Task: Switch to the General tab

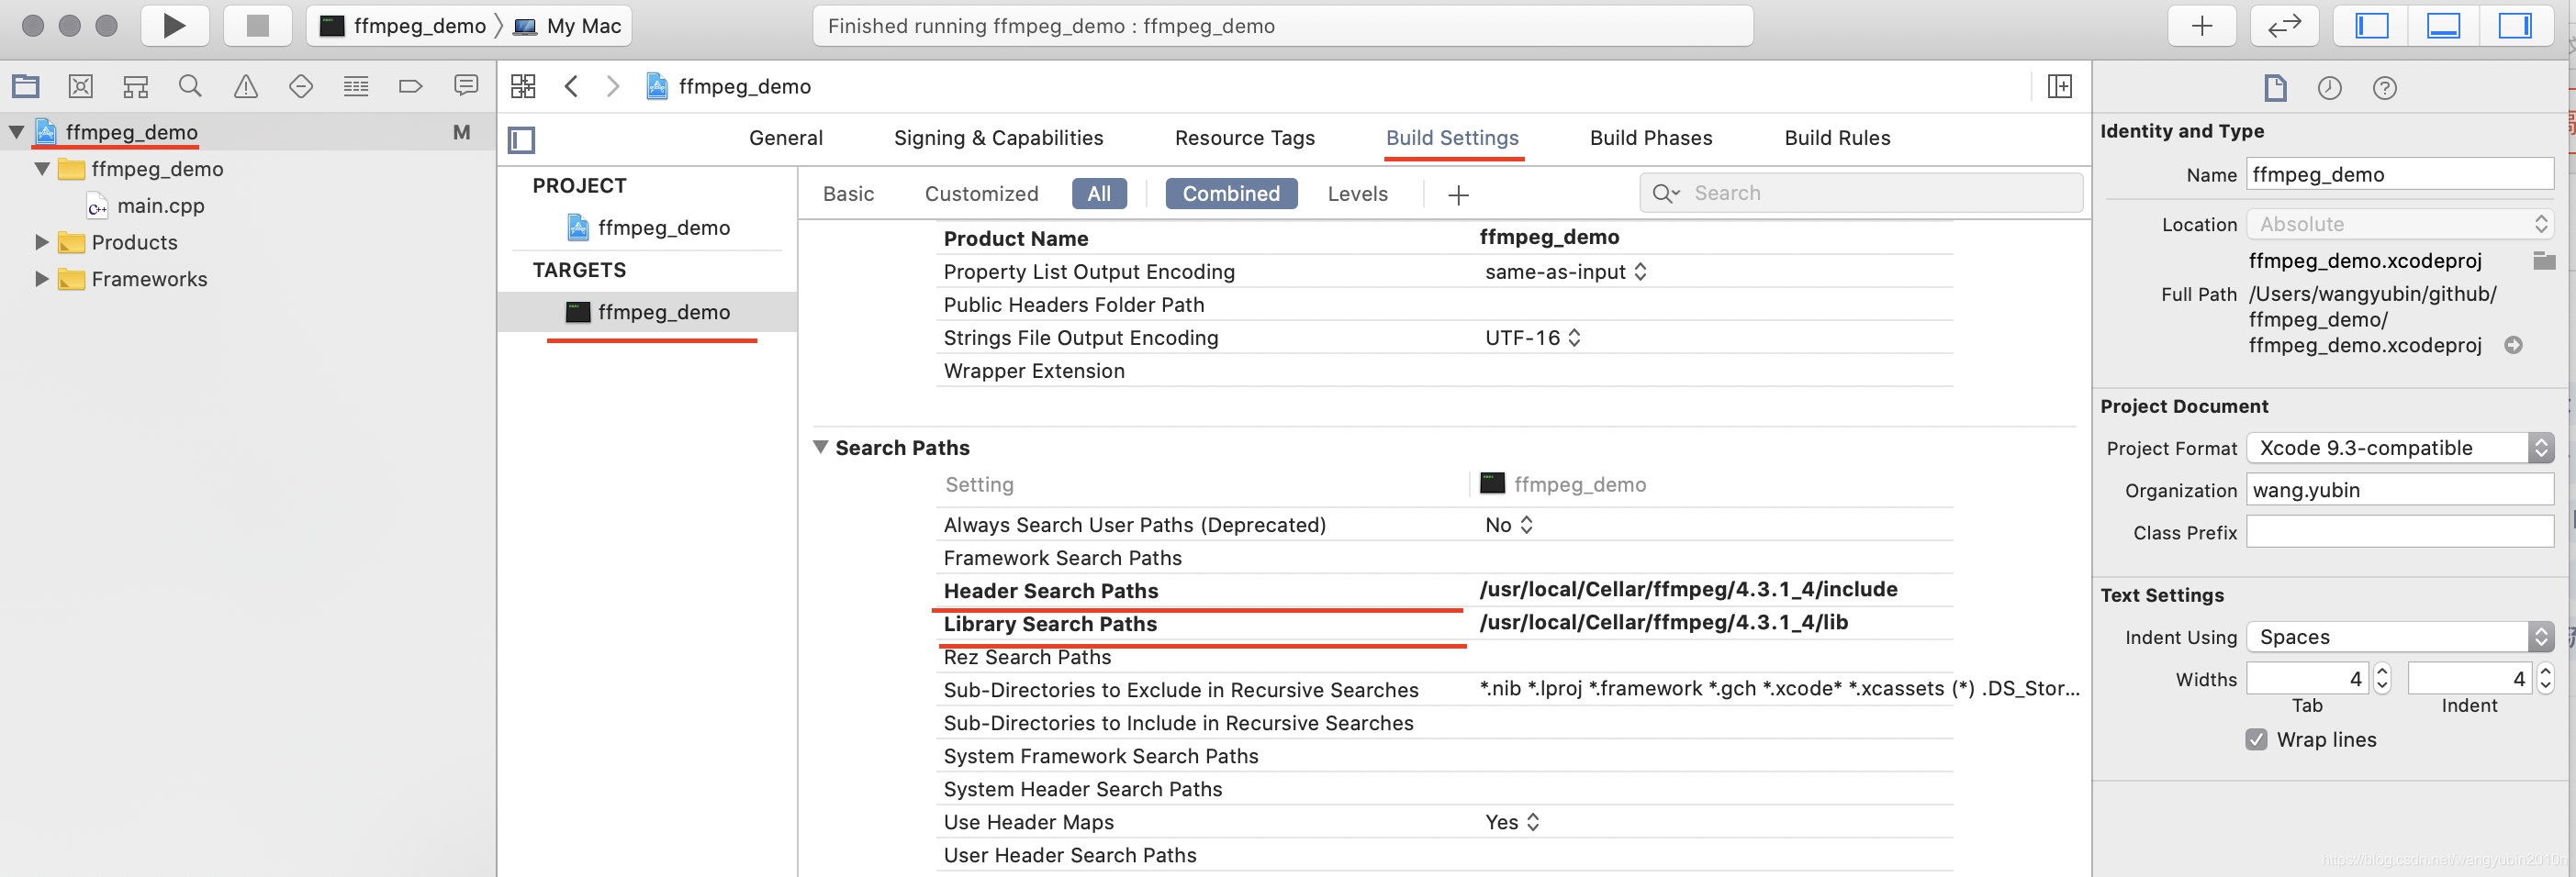Action: tap(786, 138)
